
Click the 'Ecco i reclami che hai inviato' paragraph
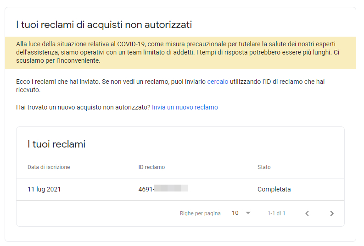pos(110,82)
